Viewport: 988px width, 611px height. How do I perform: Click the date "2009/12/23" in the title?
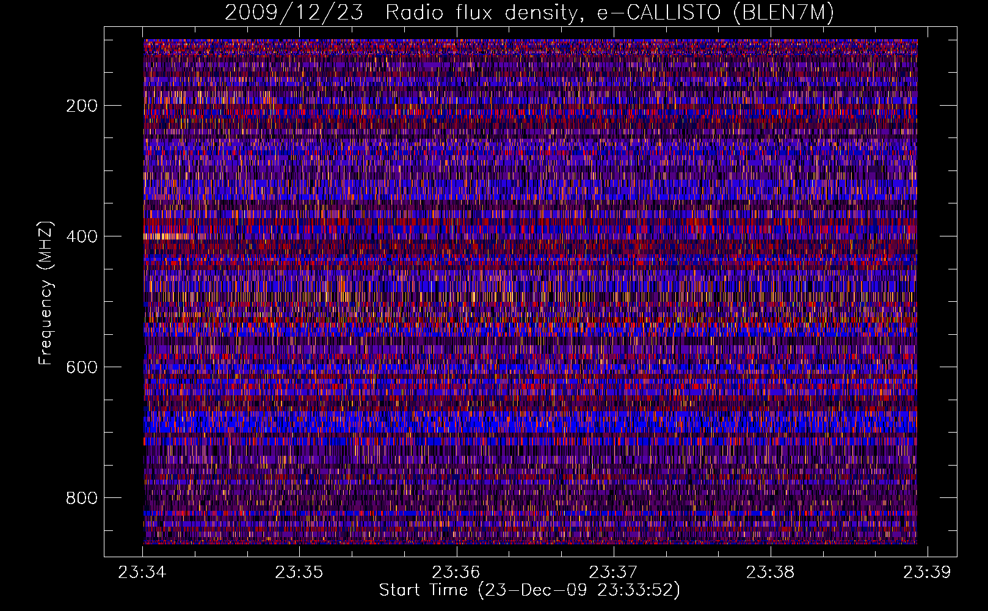point(294,12)
